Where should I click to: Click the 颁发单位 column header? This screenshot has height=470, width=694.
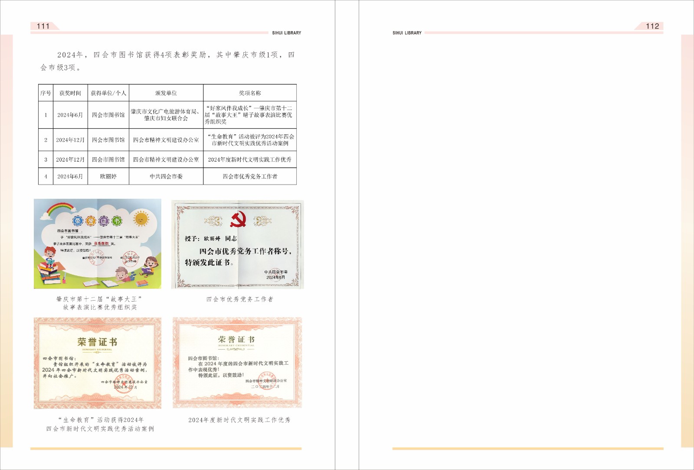coord(166,93)
